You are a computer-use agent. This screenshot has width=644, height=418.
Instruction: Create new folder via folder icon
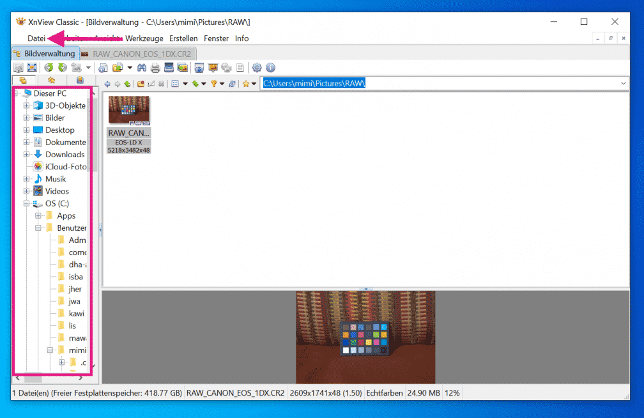coord(141,84)
